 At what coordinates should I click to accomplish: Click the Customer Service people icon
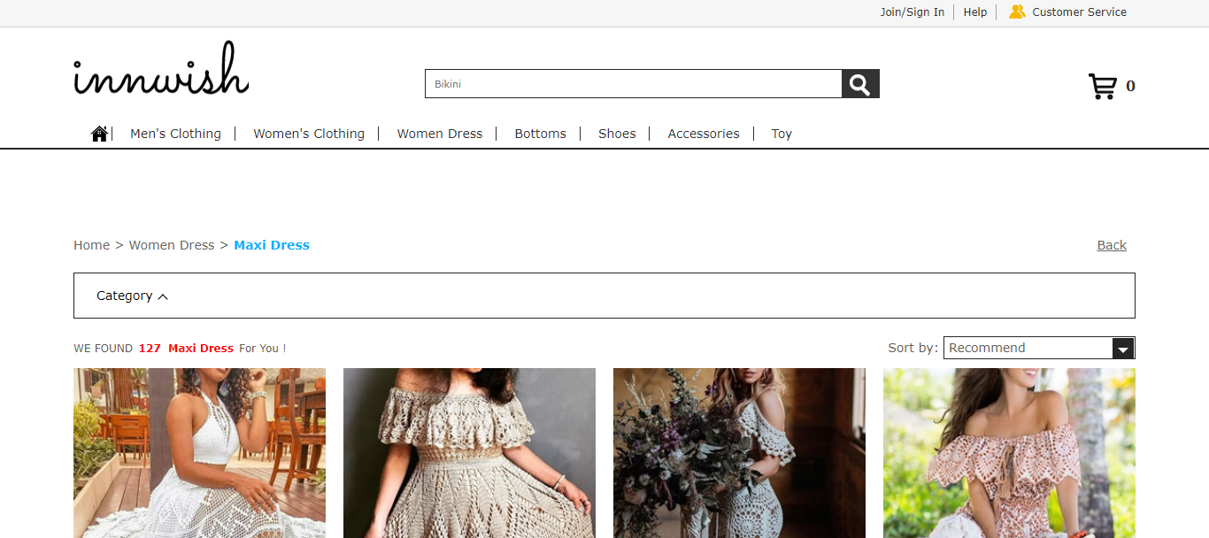tap(1017, 12)
